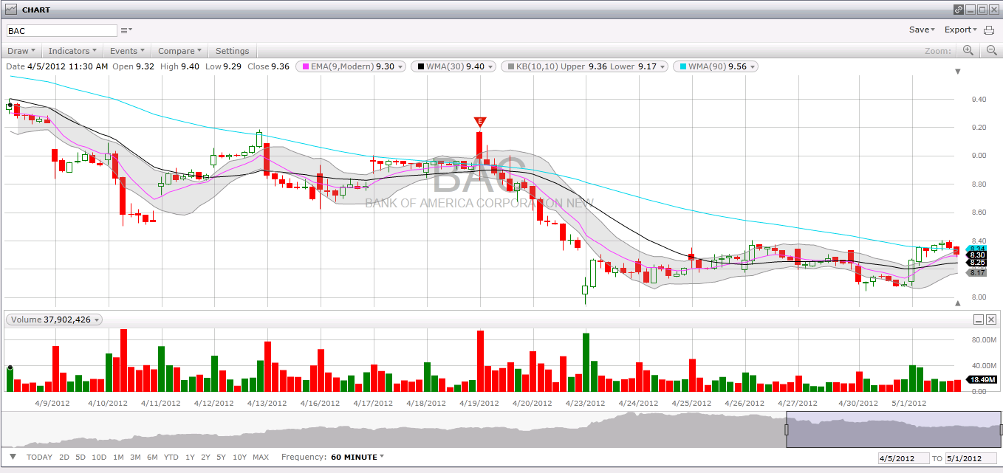Click the 18.49M volume label

[x=982, y=379]
